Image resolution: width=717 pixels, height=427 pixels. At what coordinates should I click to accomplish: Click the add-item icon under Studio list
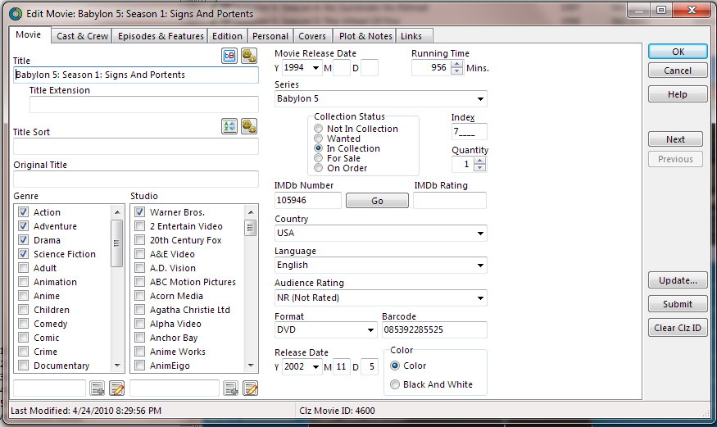click(x=230, y=388)
